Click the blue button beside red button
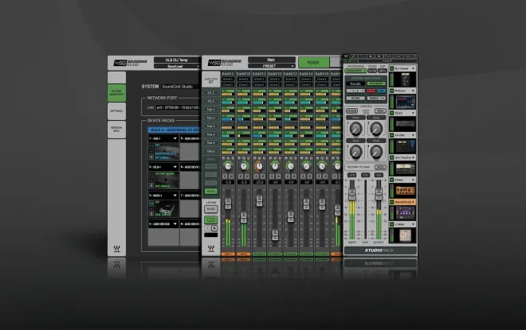Viewport: 526px width, 330px height. (x=382, y=91)
